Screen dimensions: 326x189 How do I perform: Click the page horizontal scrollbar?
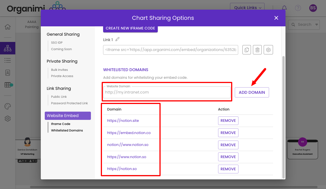tap(174, 187)
